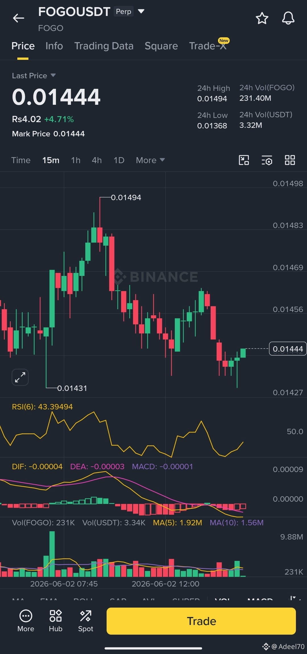Select the Time chart interval
The width and height of the screenshot is (307, 654).
coord(21,160)
